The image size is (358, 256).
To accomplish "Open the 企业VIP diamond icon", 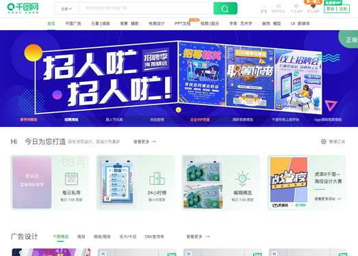I will 313,6.
